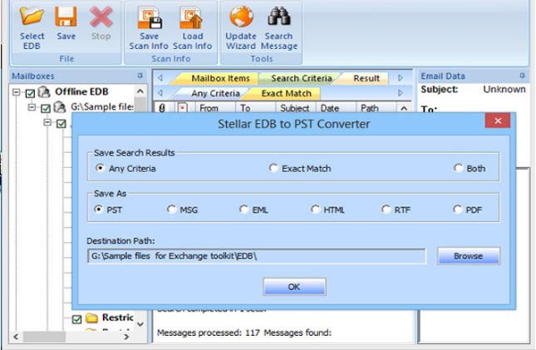Choose EML as save format

pos(243,209)
